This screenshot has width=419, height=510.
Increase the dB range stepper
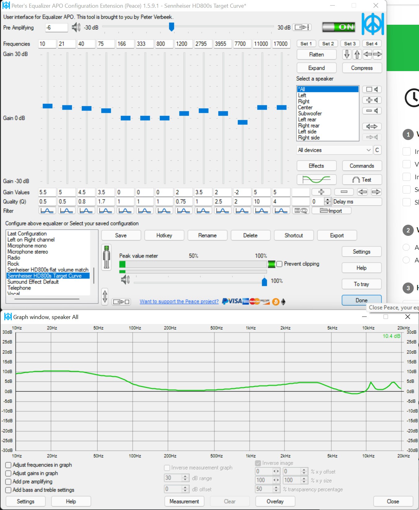point(185,476)
